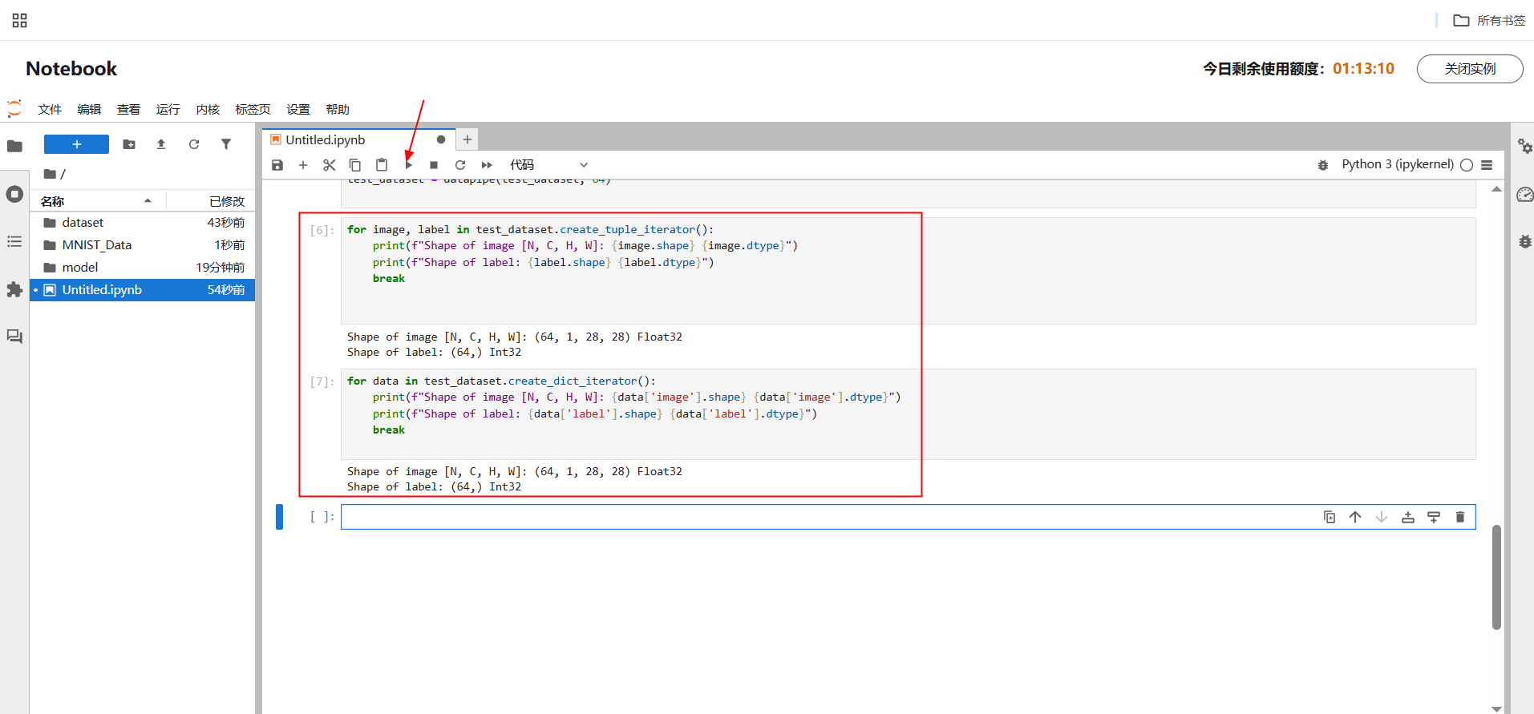Add a new launcher tab with the plus
Image resolution: width=1534 pixels, height=714 pixels.
tap(467, 139)
